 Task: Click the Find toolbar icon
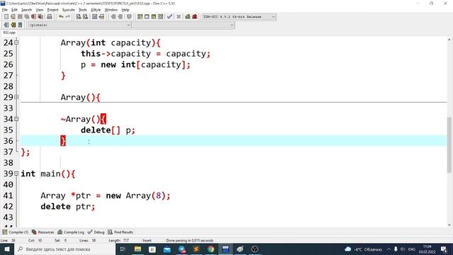(x=79, y=17)
